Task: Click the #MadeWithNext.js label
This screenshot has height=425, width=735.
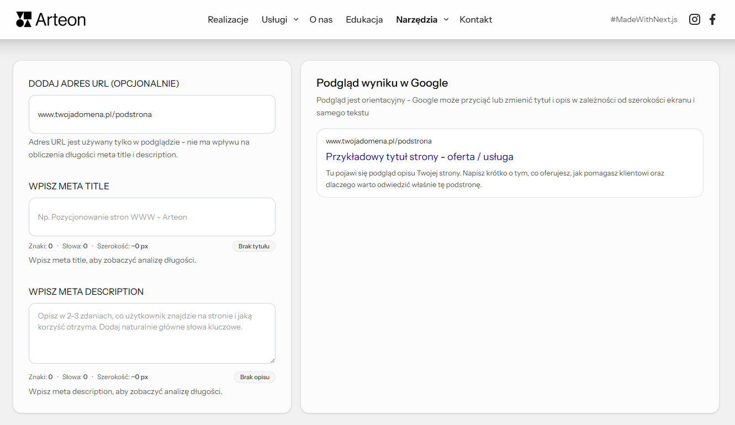Action: tap(643, 19)
